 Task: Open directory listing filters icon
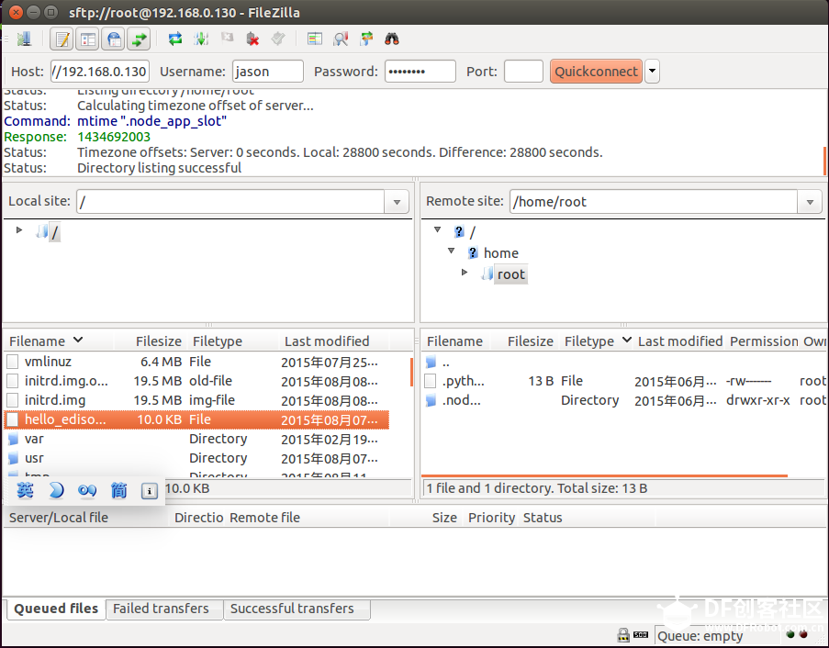315,39
